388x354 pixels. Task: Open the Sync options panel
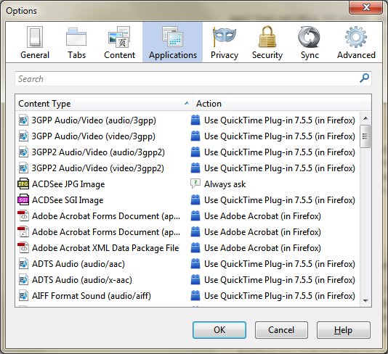coord(310,42)
